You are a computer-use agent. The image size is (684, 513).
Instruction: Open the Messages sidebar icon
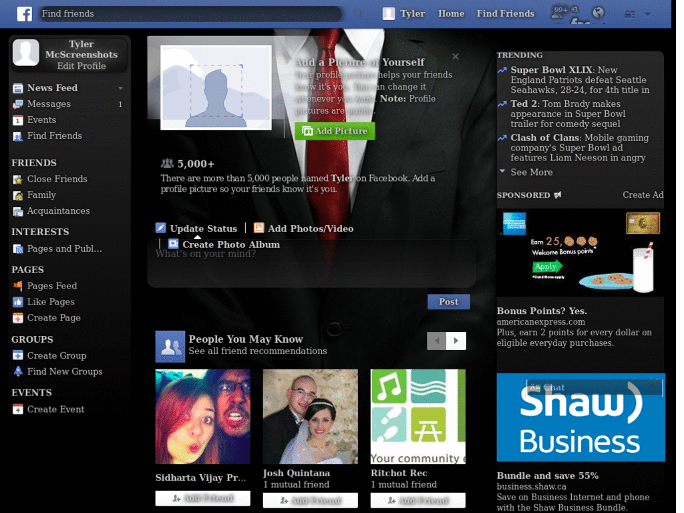[18, 104]
